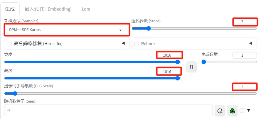261x119 pixels.
Task: Tick the extra seed checkbox beside recycle icon
Action: pos(242,110)
